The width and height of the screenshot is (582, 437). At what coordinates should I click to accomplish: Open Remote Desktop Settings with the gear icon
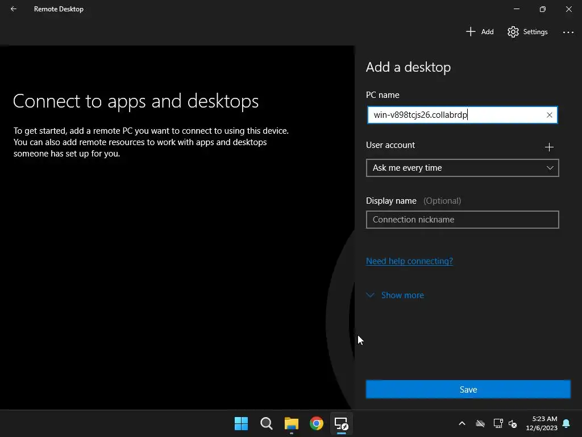pyautogui.click(x=527, y=32)
